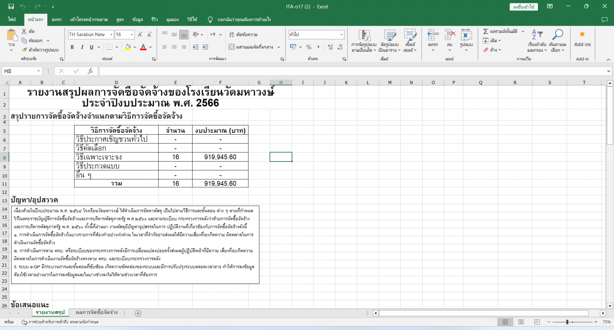
Task: Open the แทรก ribbon tab
Action: point(56,19)
